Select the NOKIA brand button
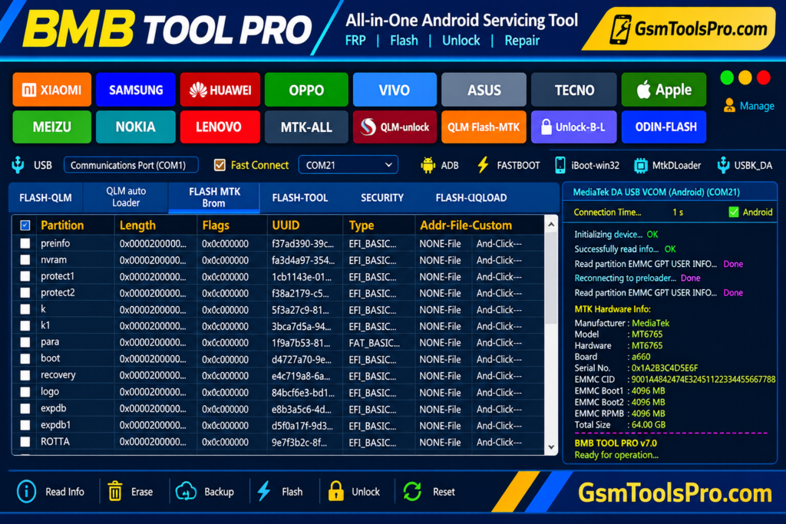 [x=135, y=127]
